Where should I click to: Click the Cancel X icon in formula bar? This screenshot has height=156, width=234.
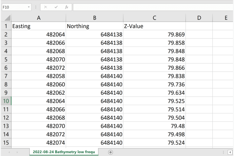tap(46, 7)
